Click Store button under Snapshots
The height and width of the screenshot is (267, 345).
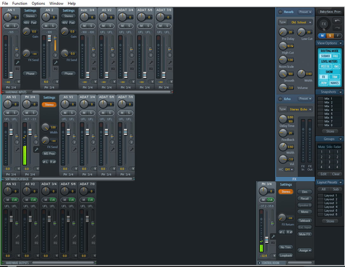pos(330,131)
